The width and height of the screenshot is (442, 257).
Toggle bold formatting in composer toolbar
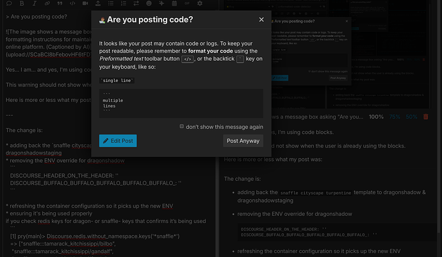tap(22, 3)
